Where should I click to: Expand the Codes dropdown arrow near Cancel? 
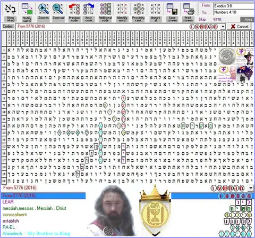coord(223,27)
